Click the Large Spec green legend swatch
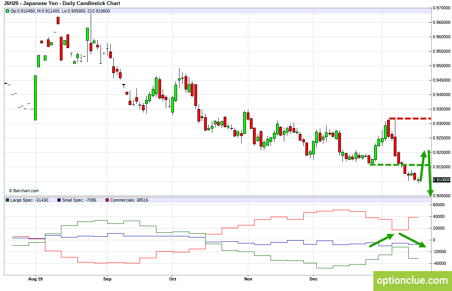Viewport: 452px width, 291px height. click(7, 200)
